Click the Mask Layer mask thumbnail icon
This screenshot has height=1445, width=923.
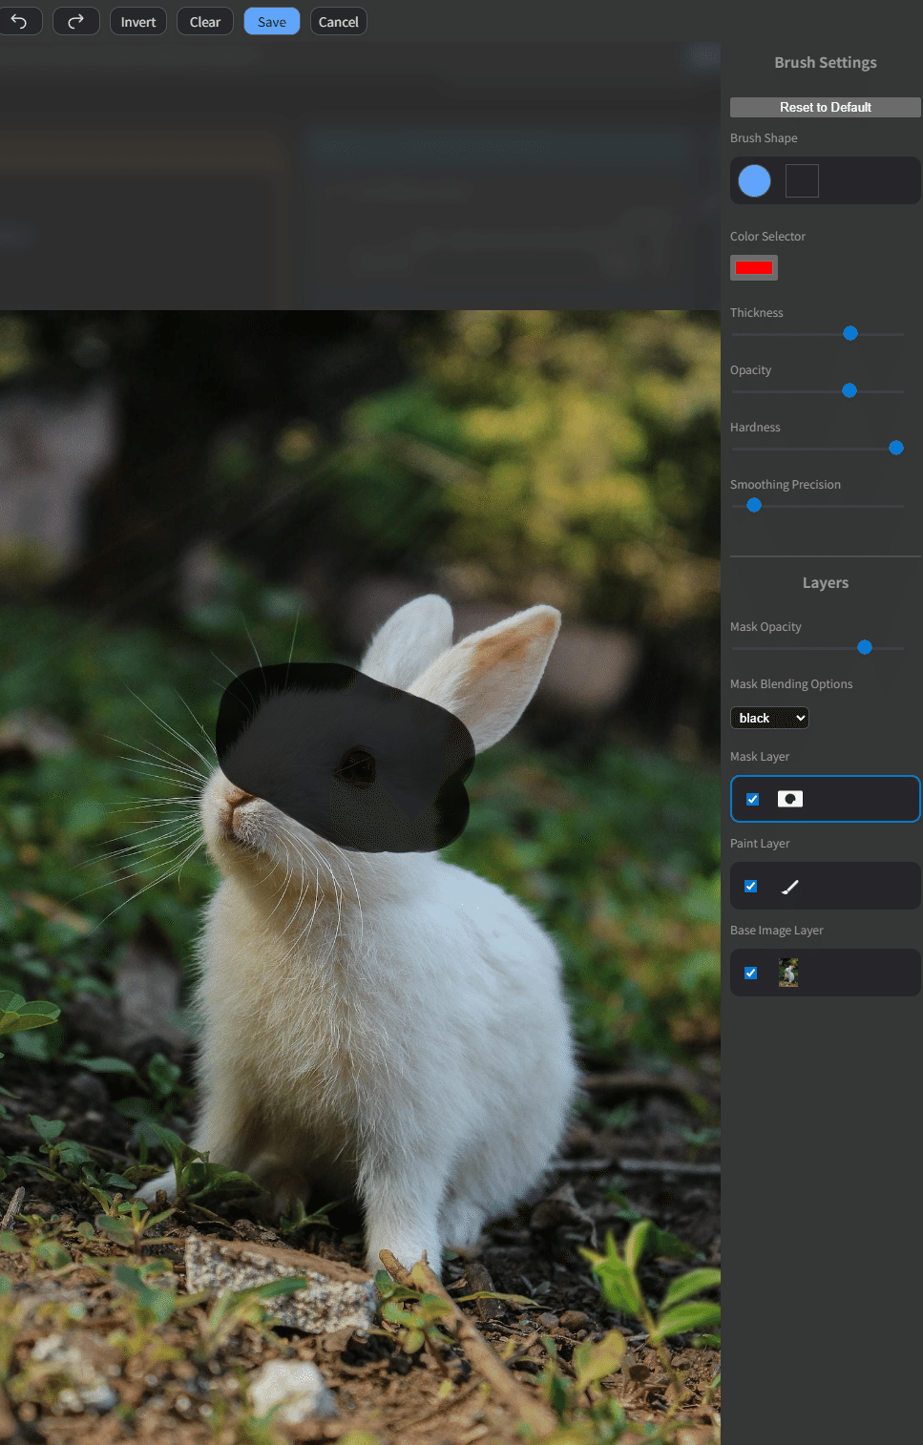pos(789,799)
